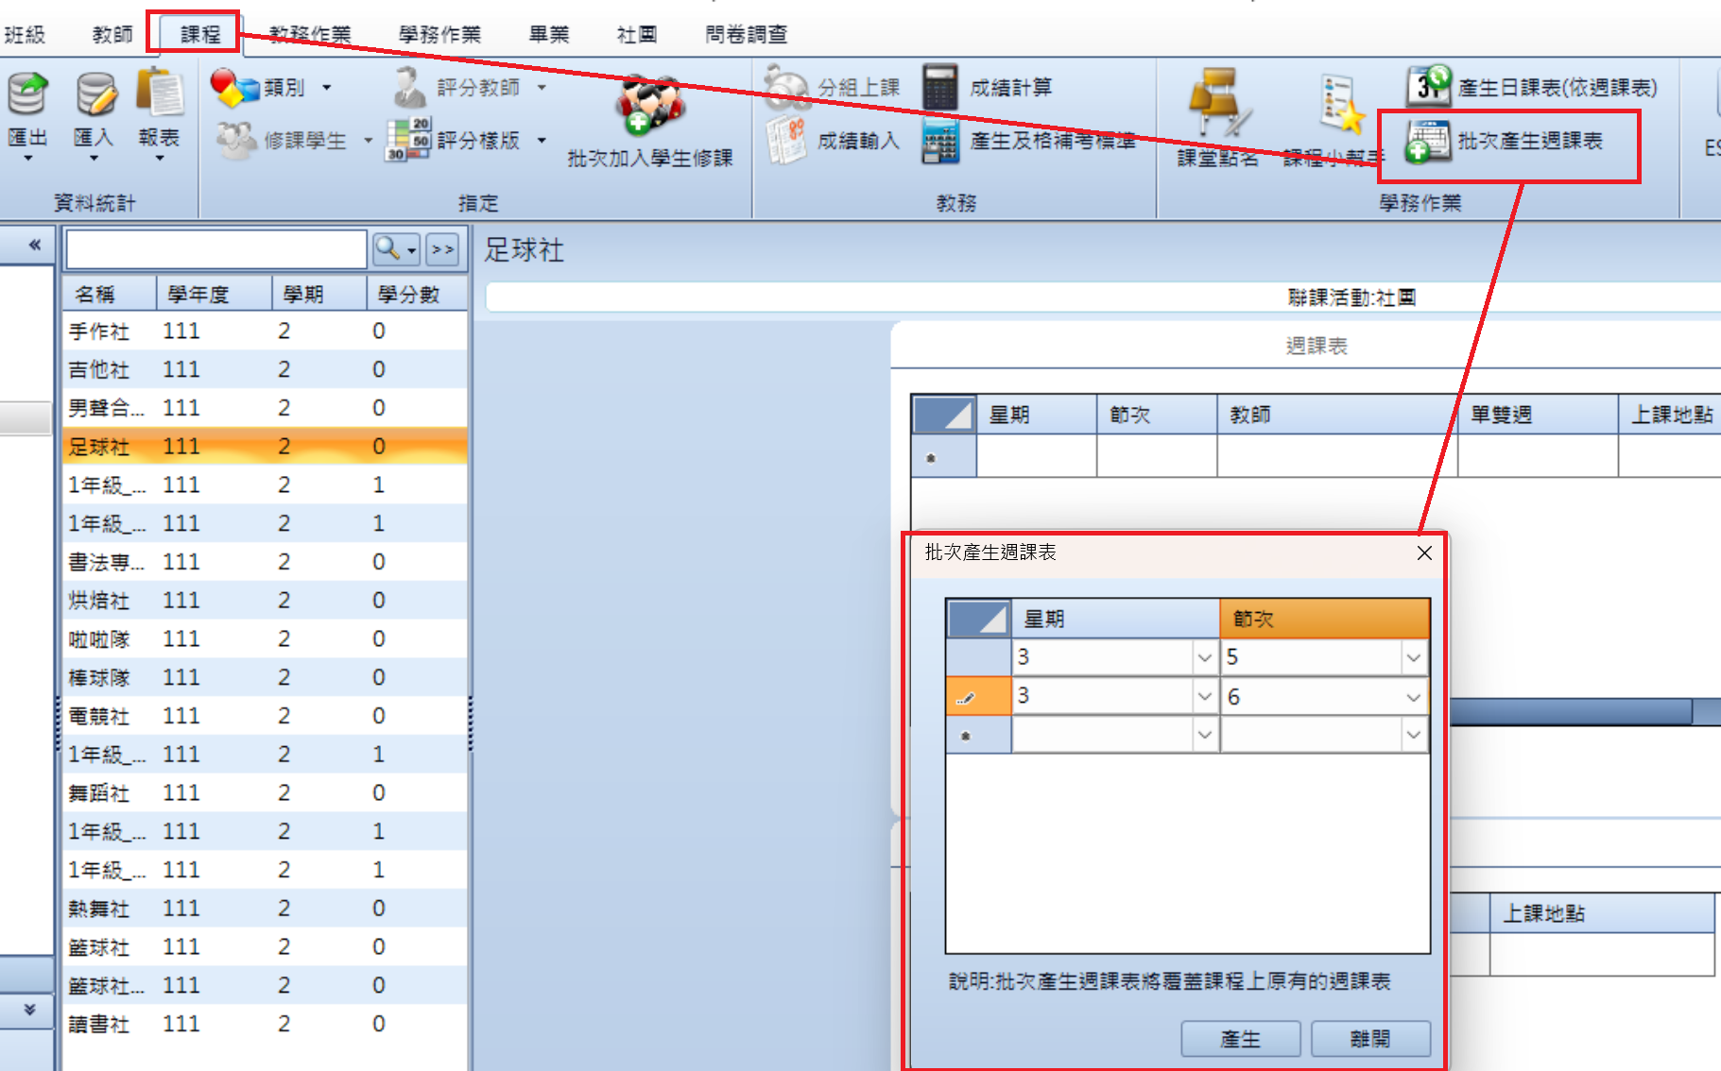Click the 節次 column header in dialog
The width and height of the screenshot is (1721, 1071).
click(1324, 619)
